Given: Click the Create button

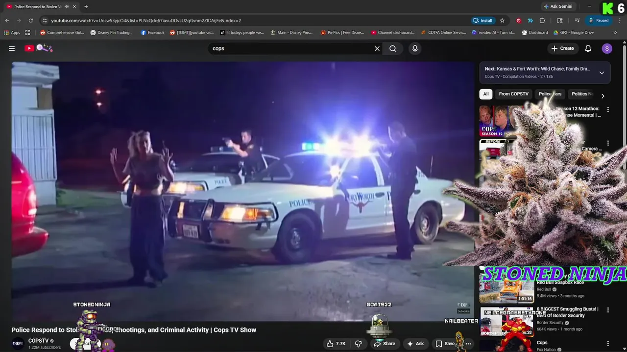Looking at the screenshot, I should (562, 48).
